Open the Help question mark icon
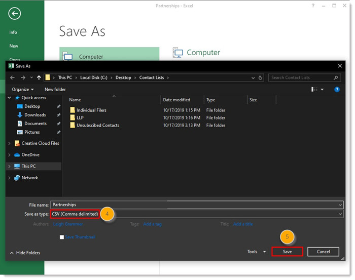This screenshot has height=280, width=355. (337, 89)
